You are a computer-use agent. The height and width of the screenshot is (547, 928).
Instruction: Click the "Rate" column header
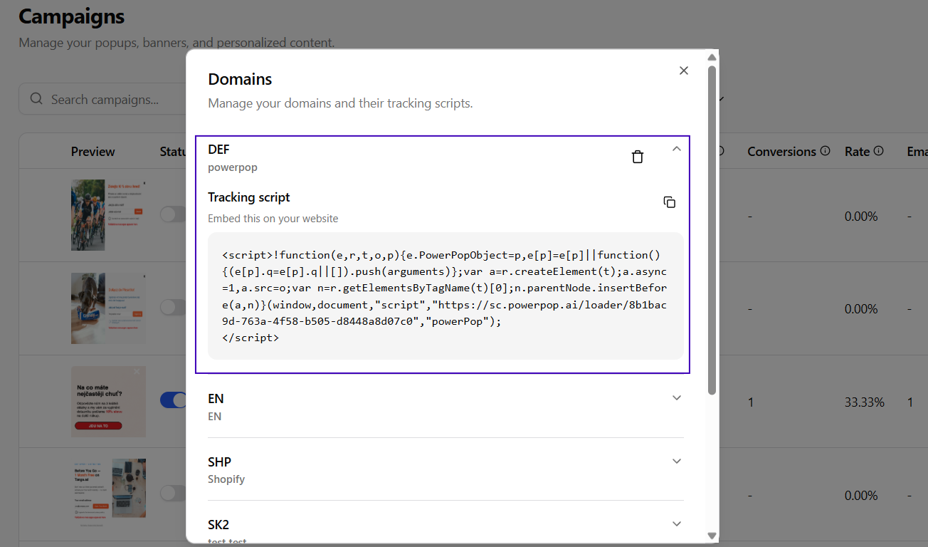857,152
